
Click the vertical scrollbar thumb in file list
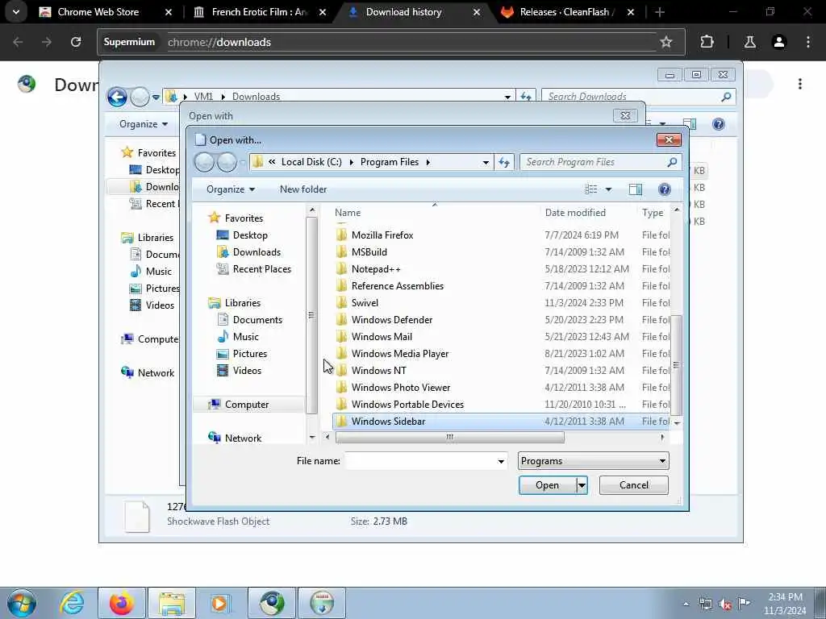(x=677, y=365)
